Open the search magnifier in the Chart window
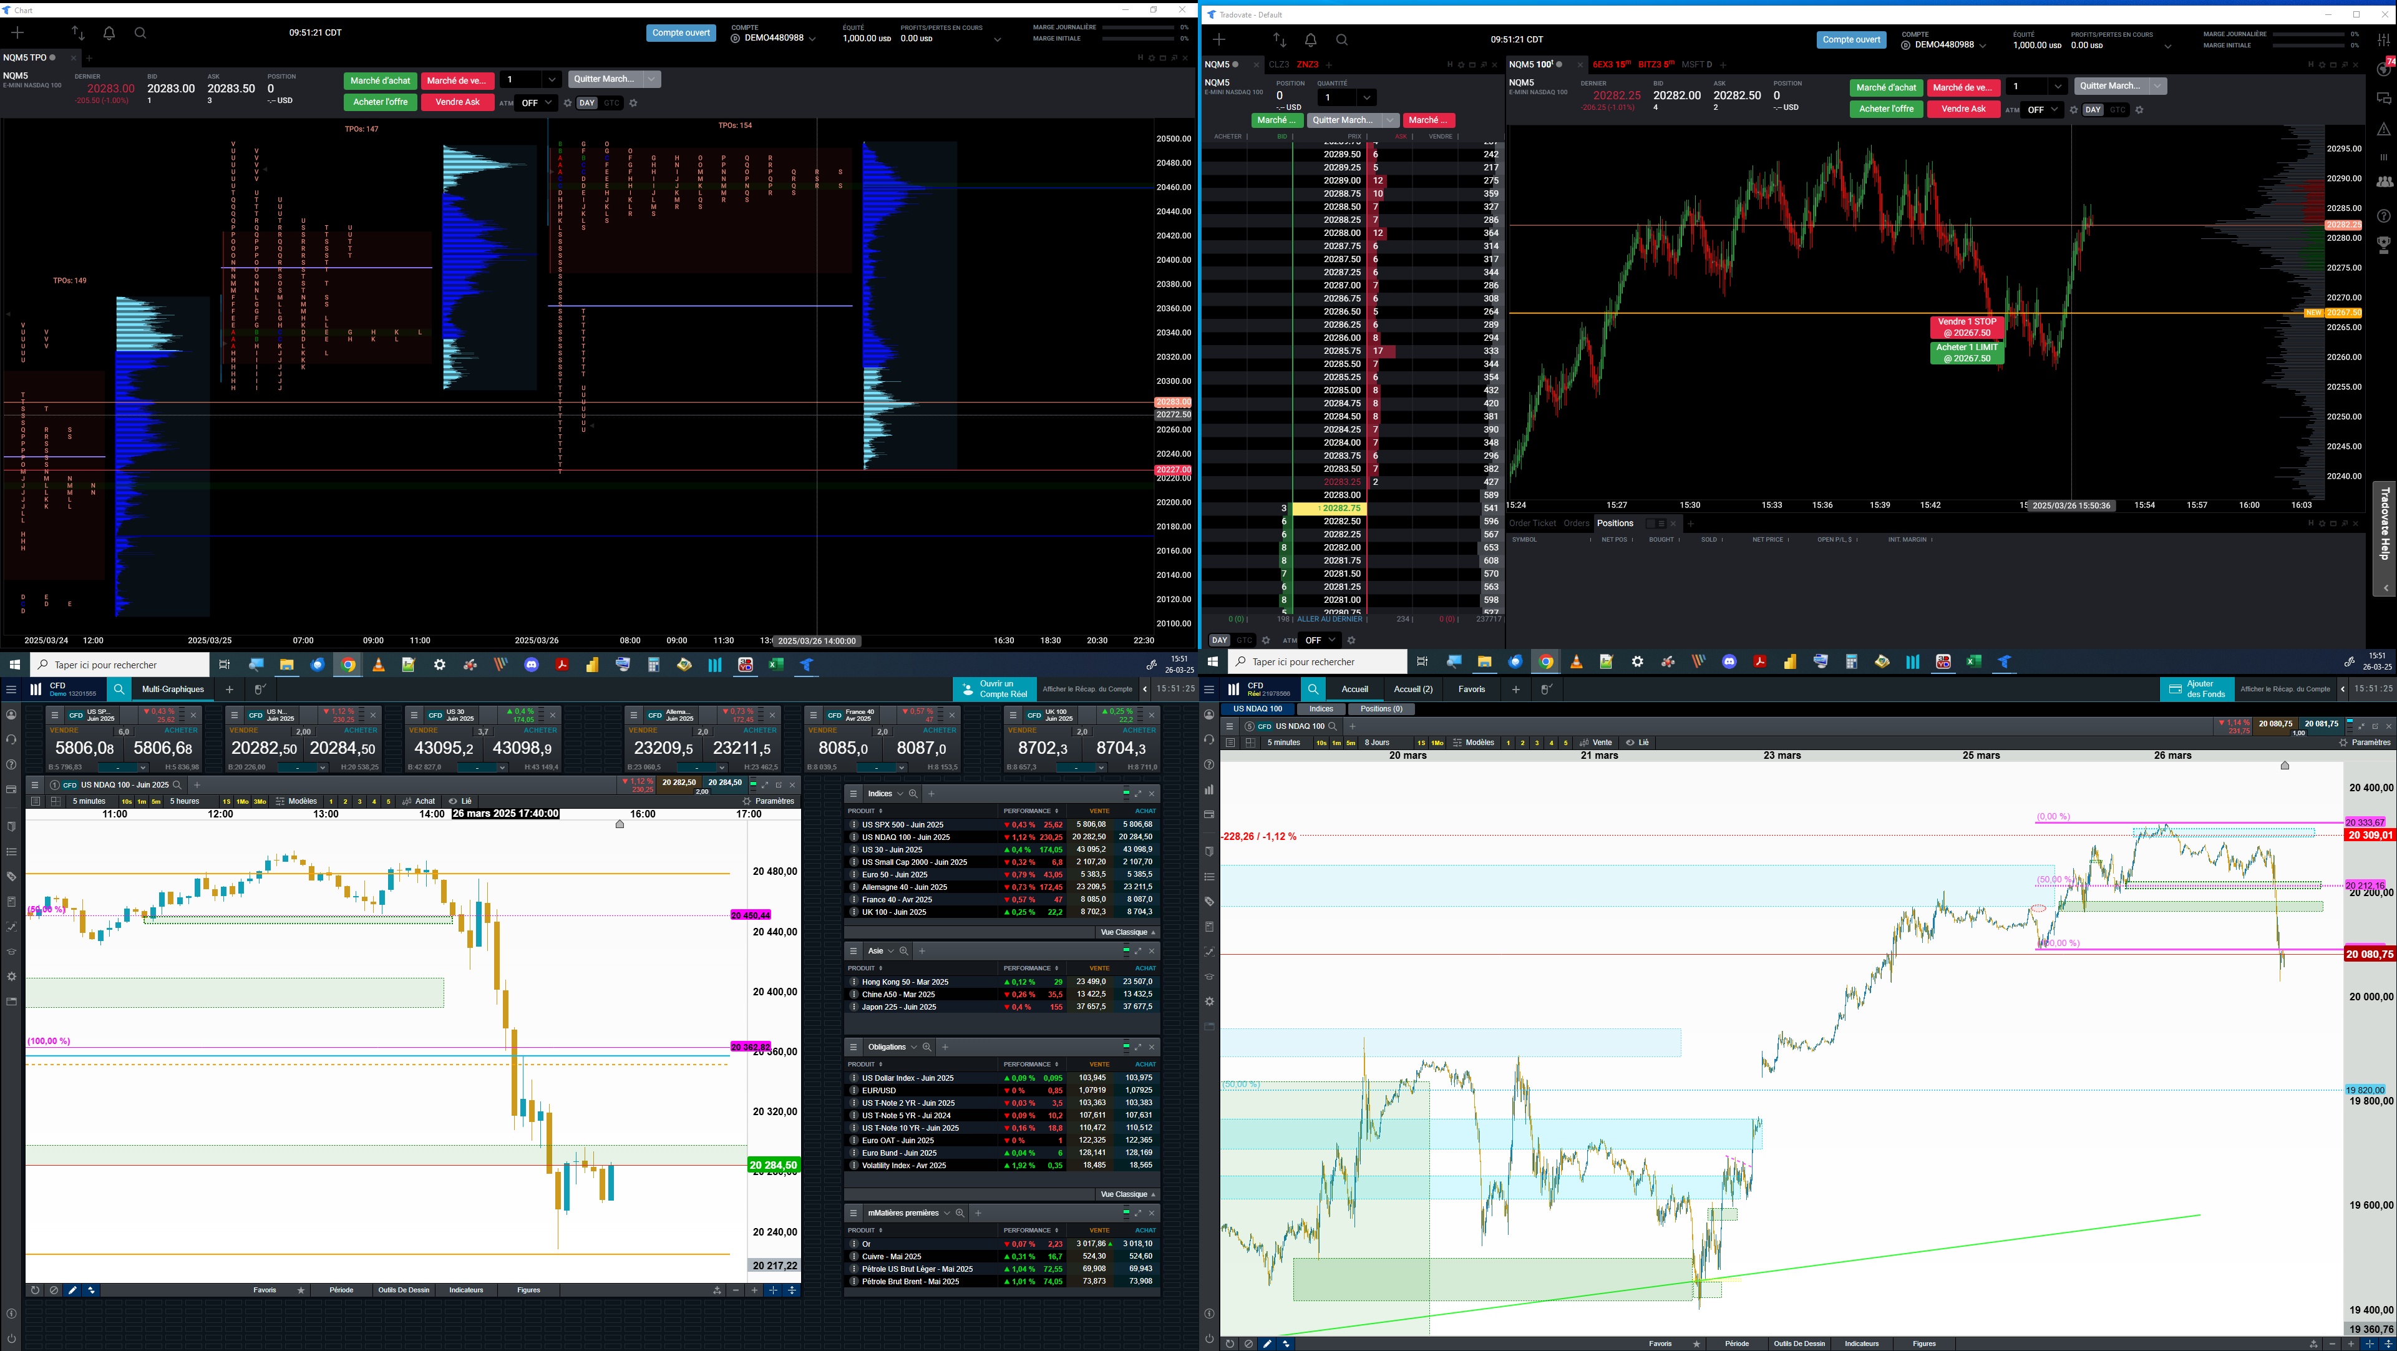2397x1351 pixels. pos(140,34)
